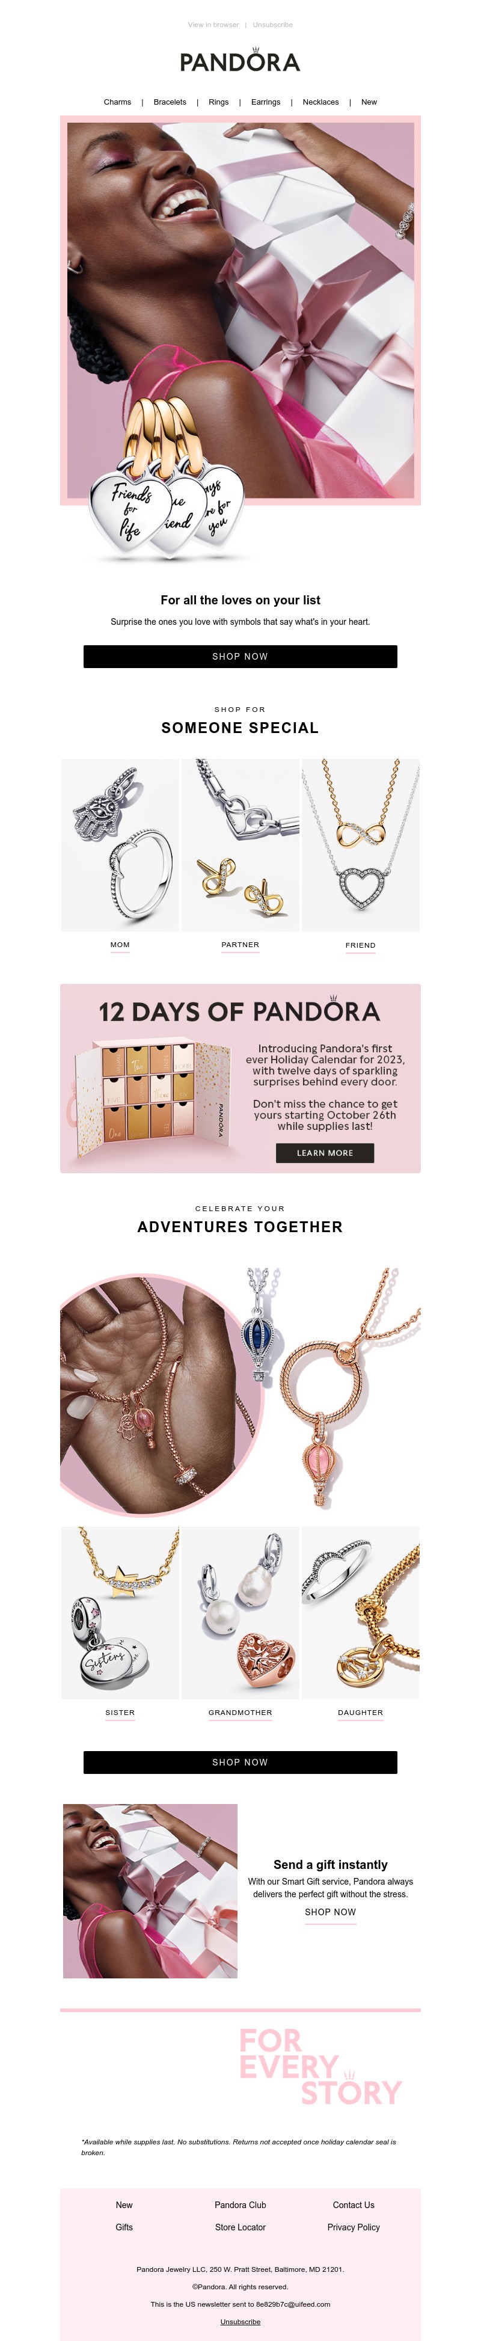Select the Partner label under earrings image
This screenshot has height=2341, width=481.
click(x=240, y=945)
